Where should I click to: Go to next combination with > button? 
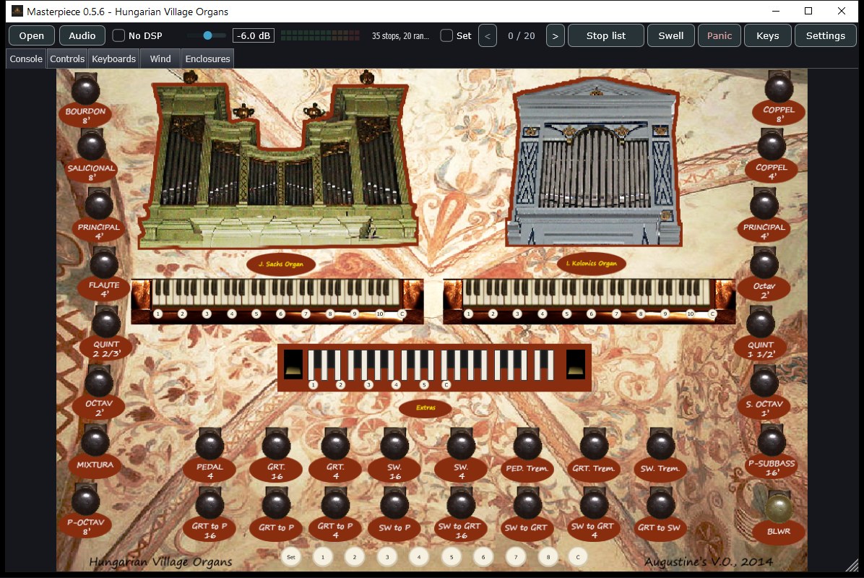pyautogui.click(x=556, y=35)
